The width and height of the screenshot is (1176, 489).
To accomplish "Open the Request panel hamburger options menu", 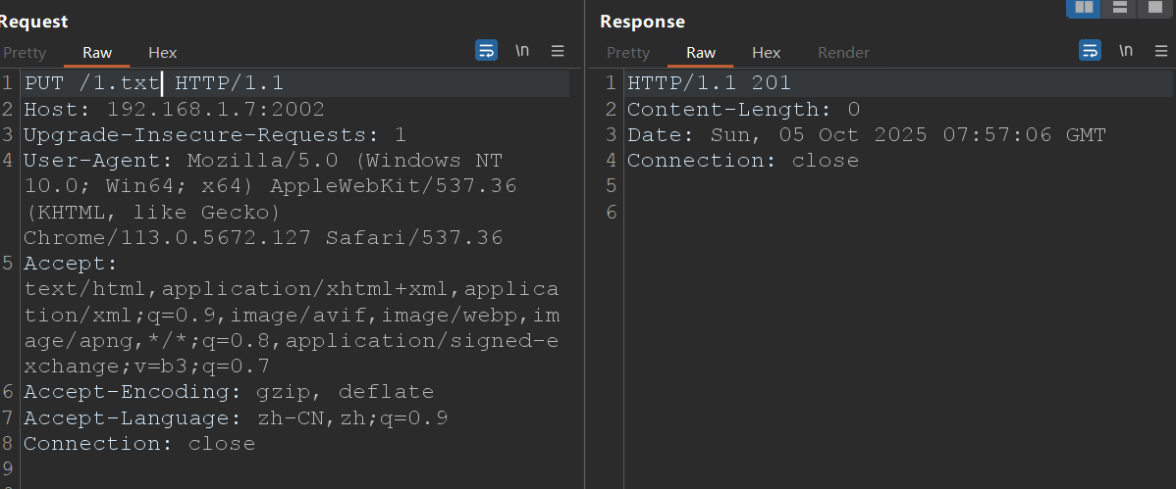I will pos(558,51).
